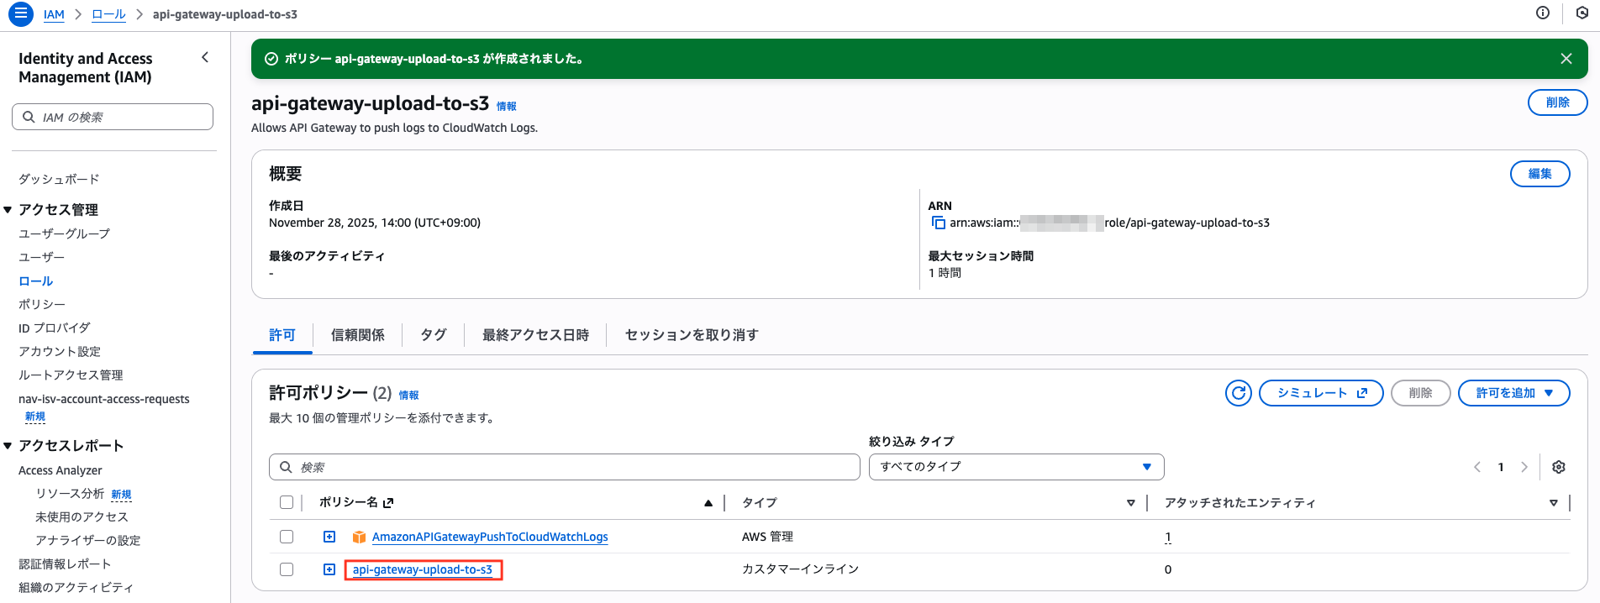The width and height of the screenshot is (1600, 603).
Task: Open 未使用のアクセス in the sidebar
Action: (82, 516)
